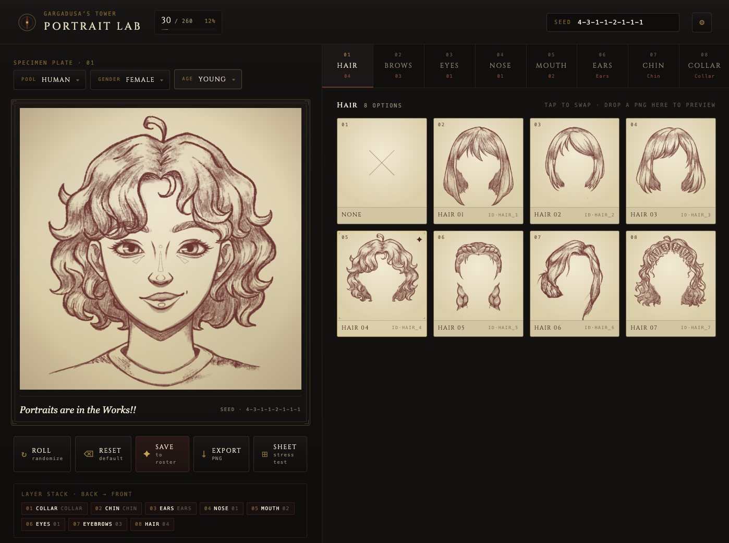
Task: Expand the Gender Female dropdown
Action: click(130, 80)
